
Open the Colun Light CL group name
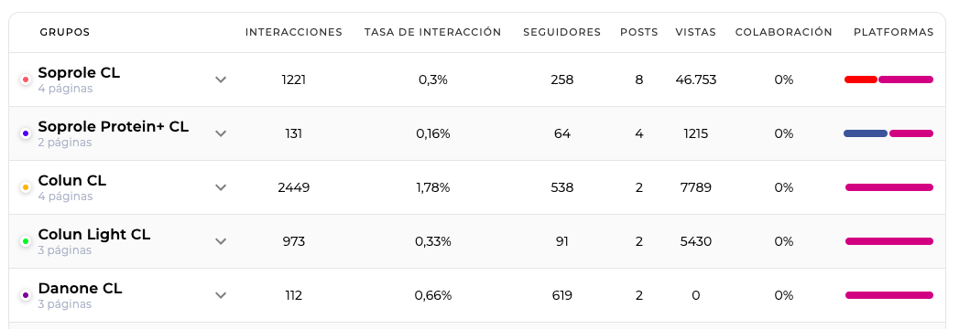(94, 234)
